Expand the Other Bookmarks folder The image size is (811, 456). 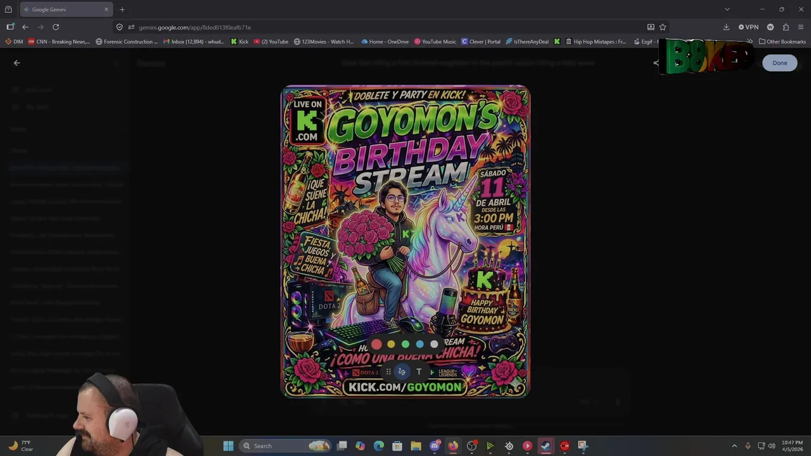[x=782, y=42]
